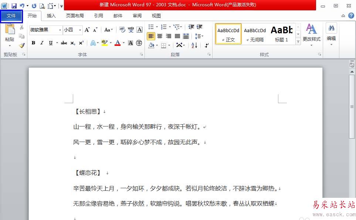Toggle Subscript formatting
The image size is (356, 220).
(x=73, y=43)
